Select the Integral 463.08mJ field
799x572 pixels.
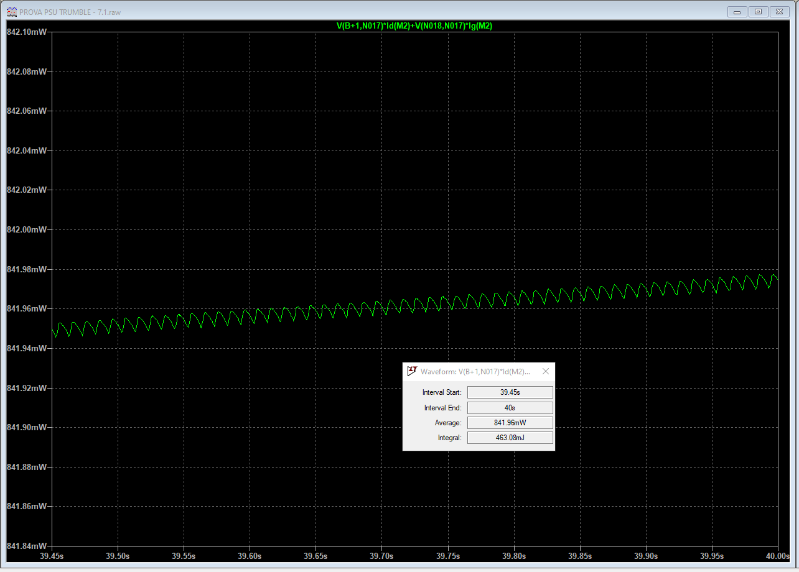click(510, 438)
